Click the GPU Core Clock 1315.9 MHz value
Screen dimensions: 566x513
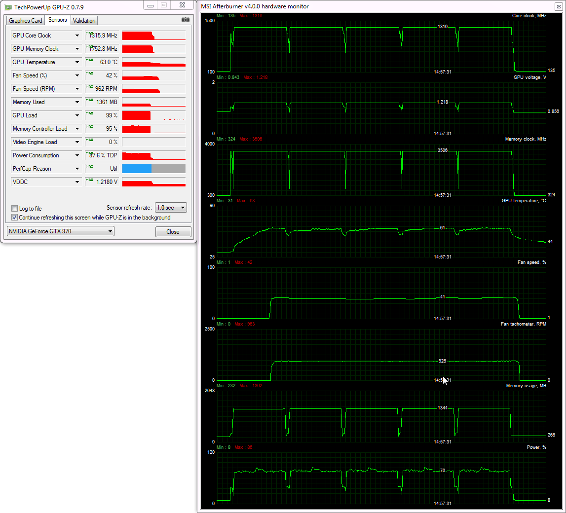[102, 36]
